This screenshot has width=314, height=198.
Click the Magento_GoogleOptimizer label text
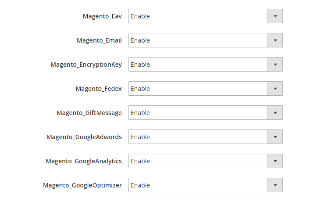(x=82, y=185)
